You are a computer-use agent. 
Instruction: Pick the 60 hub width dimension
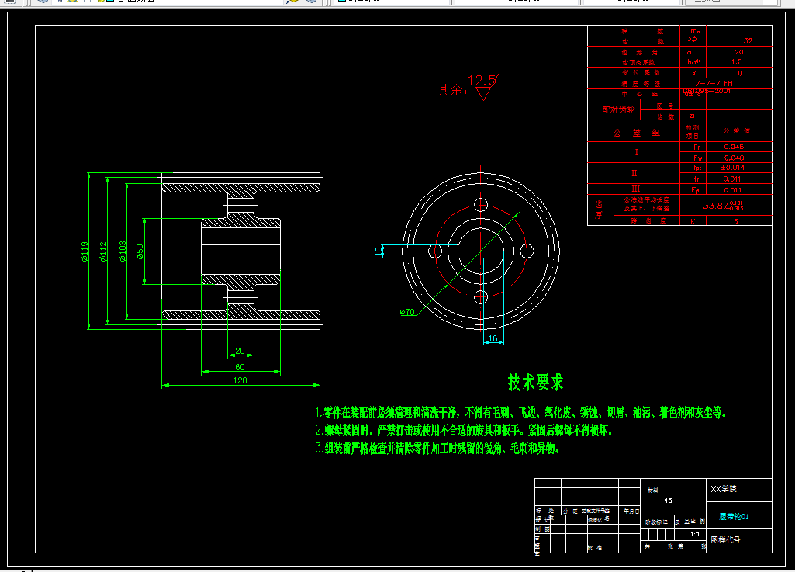point(240,367)
